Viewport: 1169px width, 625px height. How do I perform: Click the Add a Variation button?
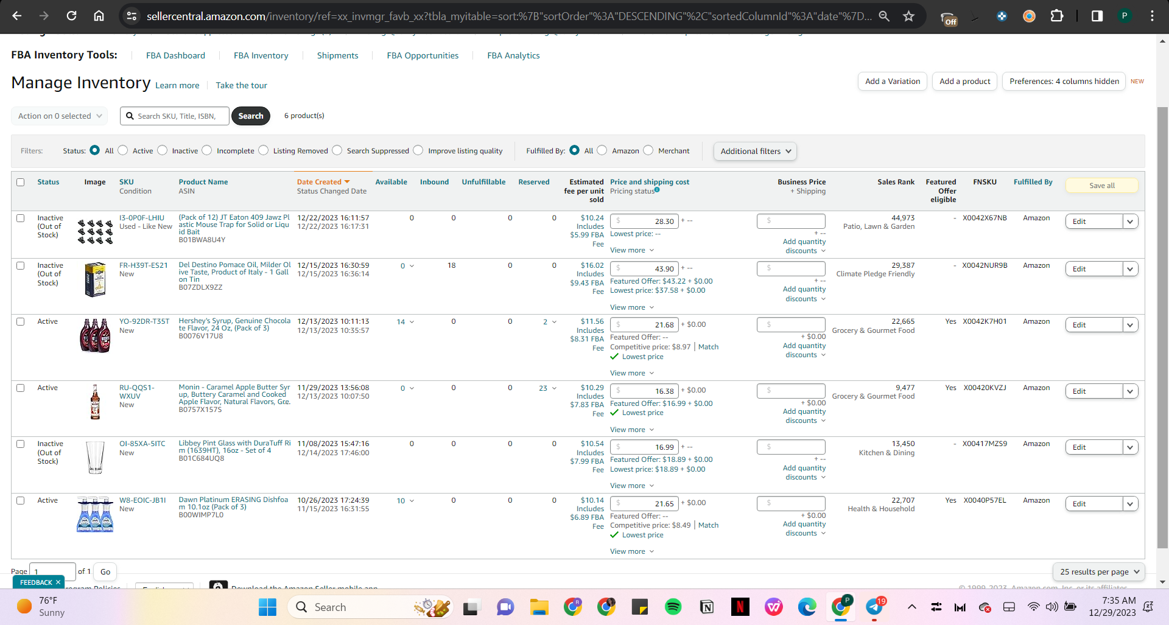tap(893, 82)
